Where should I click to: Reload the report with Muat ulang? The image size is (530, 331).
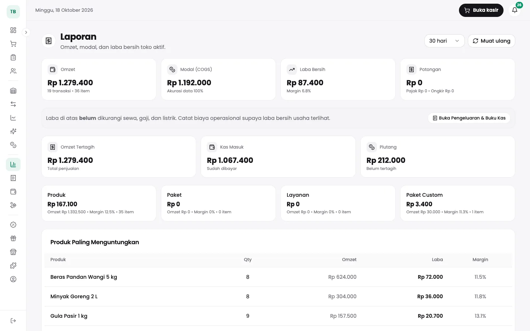tap(491, 41)
